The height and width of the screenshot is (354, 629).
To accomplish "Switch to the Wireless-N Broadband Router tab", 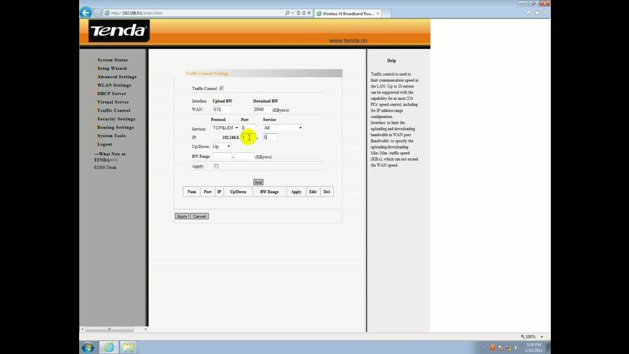I will pos(348,13).
